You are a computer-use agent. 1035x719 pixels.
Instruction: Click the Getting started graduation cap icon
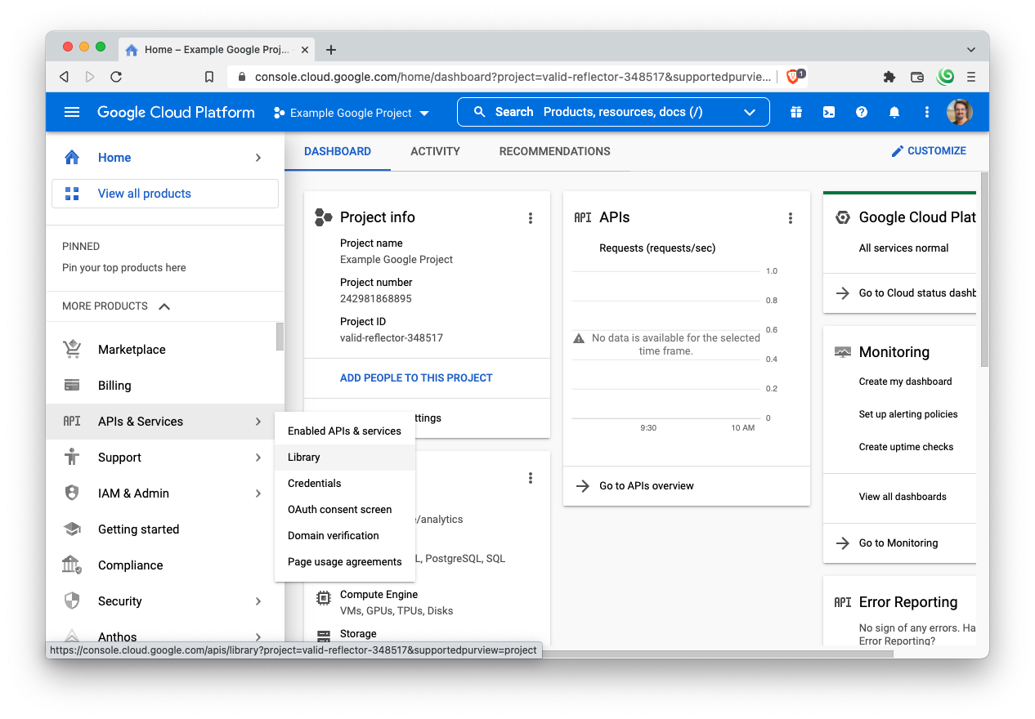(x=72, y=529)
